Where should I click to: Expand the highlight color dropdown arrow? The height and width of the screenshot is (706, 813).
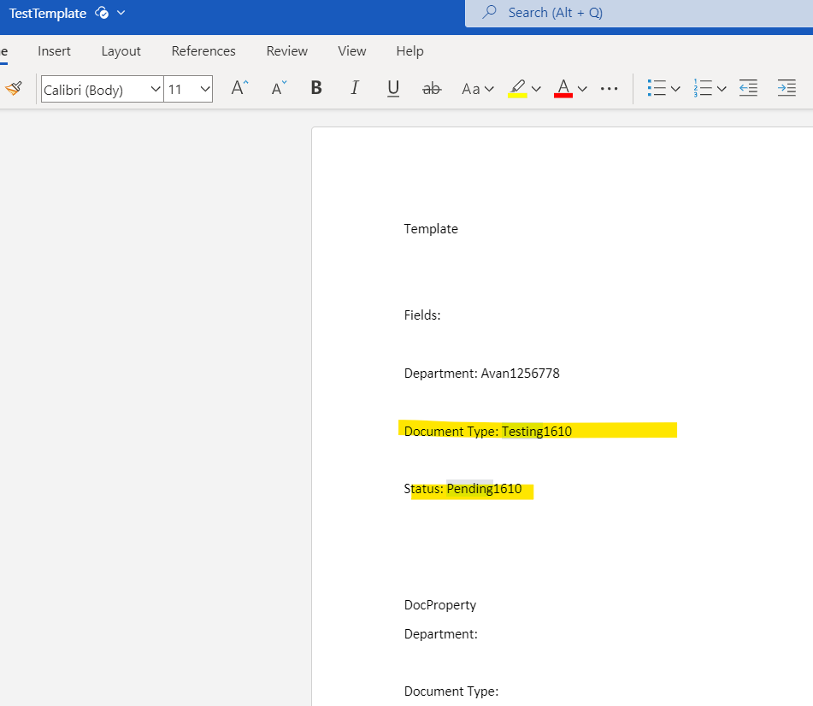(x=536, y=89)
